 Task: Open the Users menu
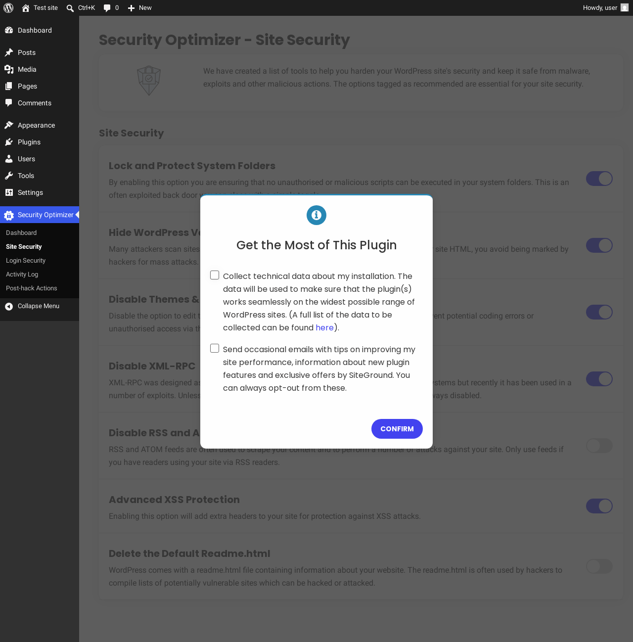pyautogui.click(x=40, y=159)
